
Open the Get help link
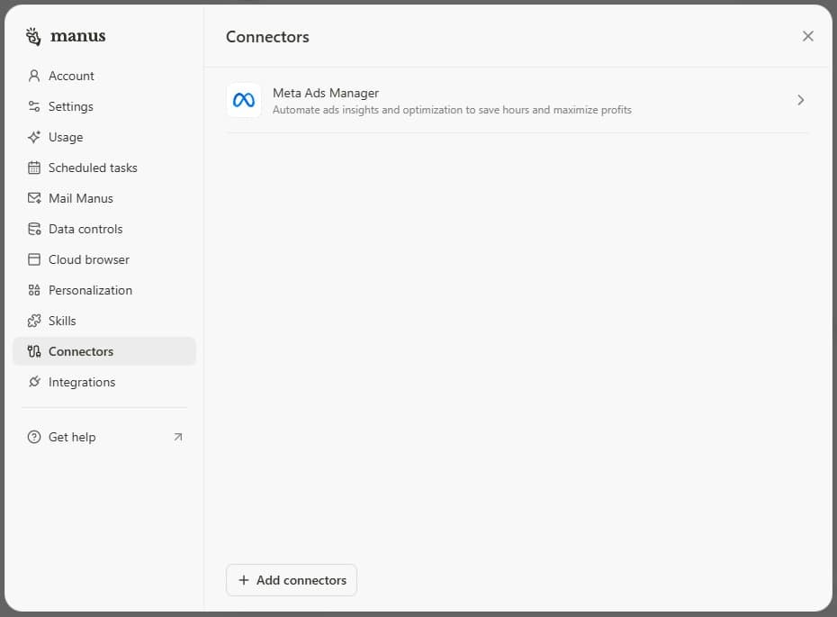click(x=72, y=437)
